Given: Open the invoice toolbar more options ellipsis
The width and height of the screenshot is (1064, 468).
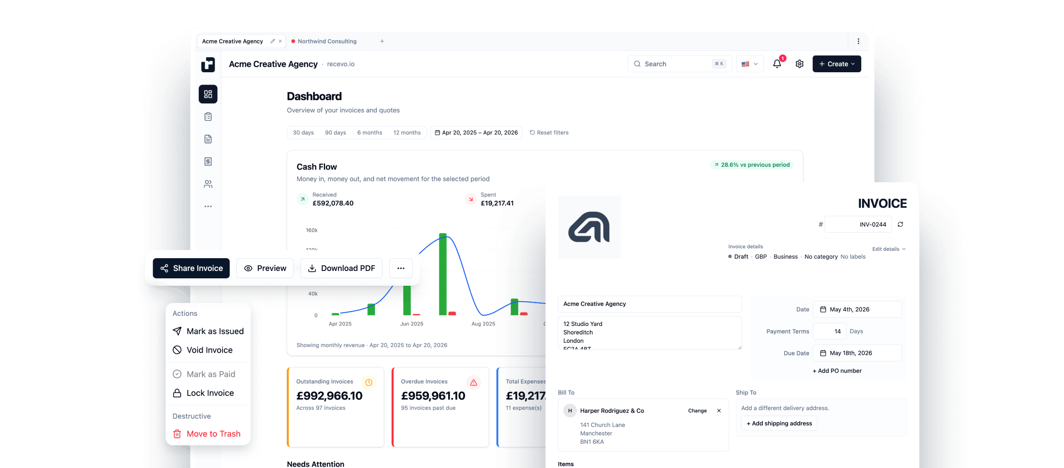Looking at the screenshot, I should click(401, 268).
